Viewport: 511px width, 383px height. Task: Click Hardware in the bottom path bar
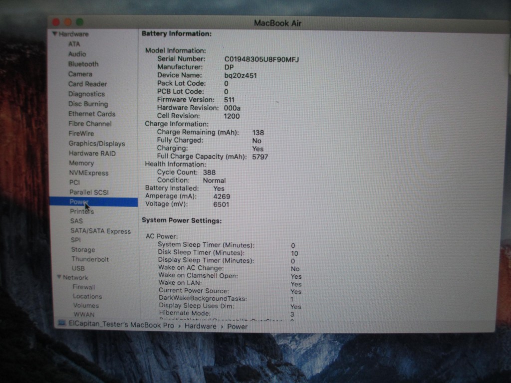point(201,326)
